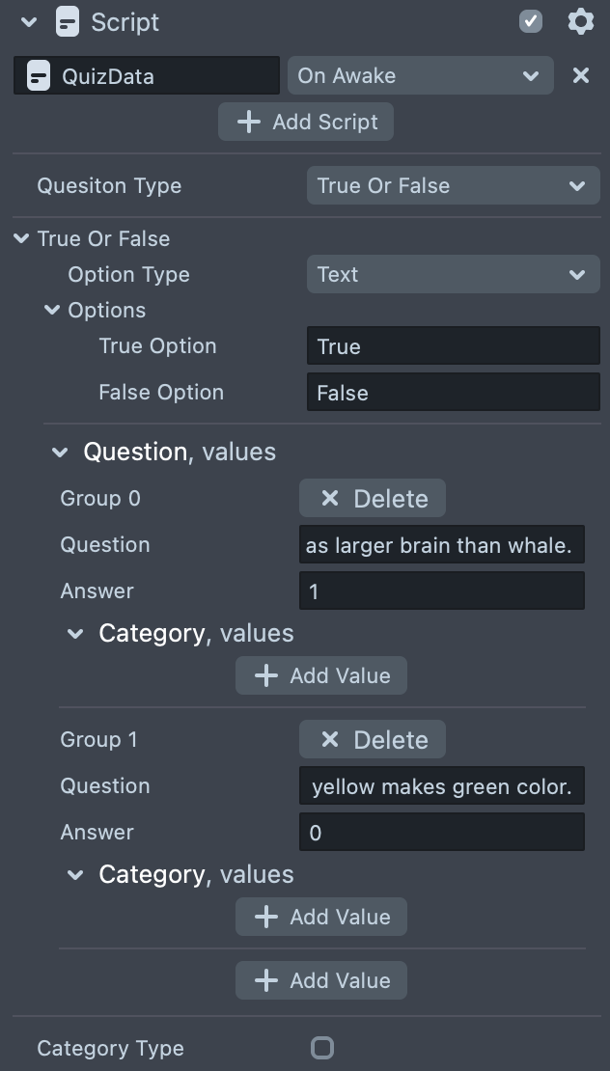Delete Group 0 question entry

tap(372, 498)
